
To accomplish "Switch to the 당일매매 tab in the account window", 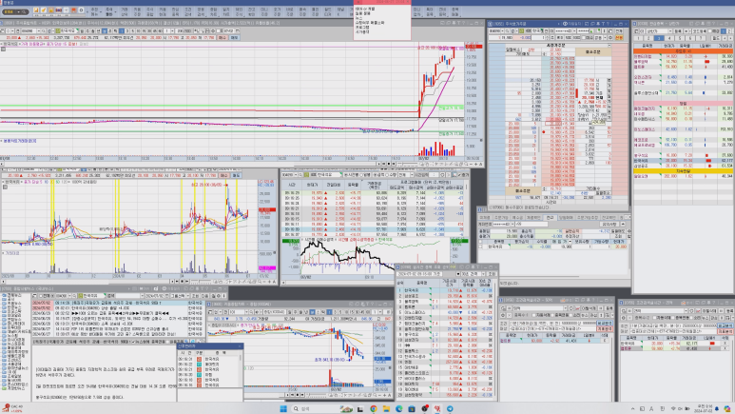I will click(x=566, y=217).
